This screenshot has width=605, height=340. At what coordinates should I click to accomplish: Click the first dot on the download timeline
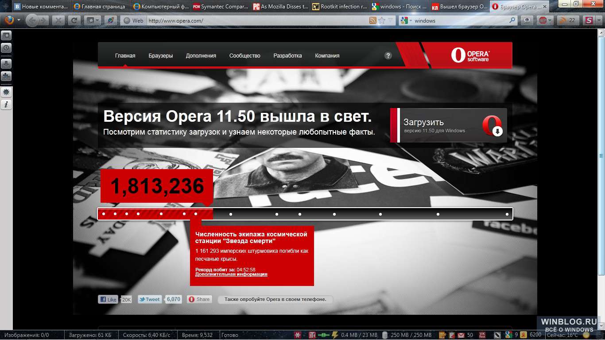coord(104,214)
